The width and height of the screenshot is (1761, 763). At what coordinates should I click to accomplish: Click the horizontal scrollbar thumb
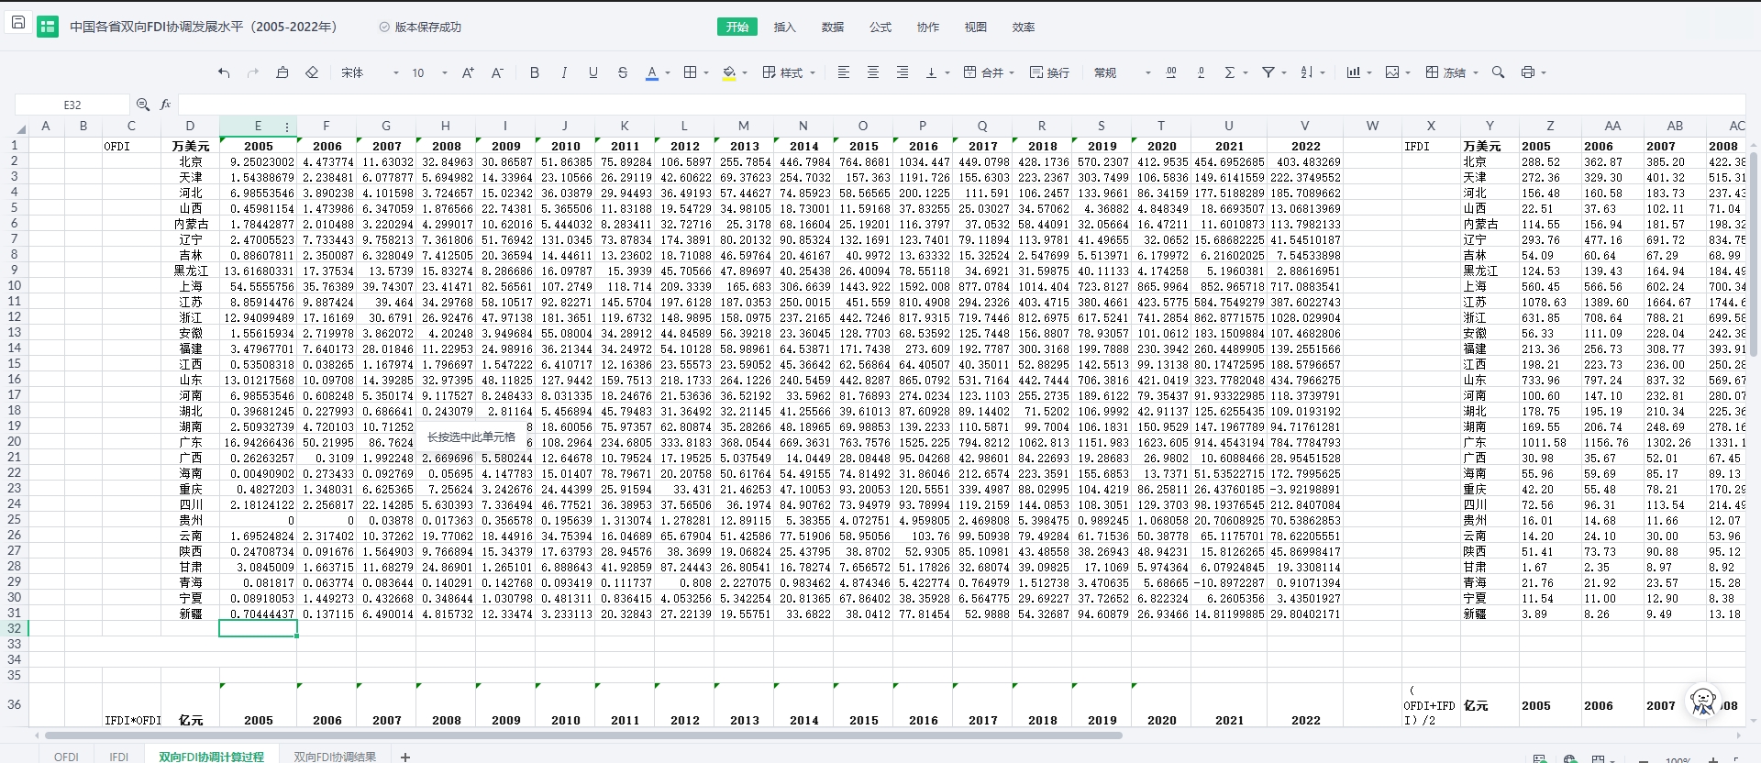coord(583,735)
